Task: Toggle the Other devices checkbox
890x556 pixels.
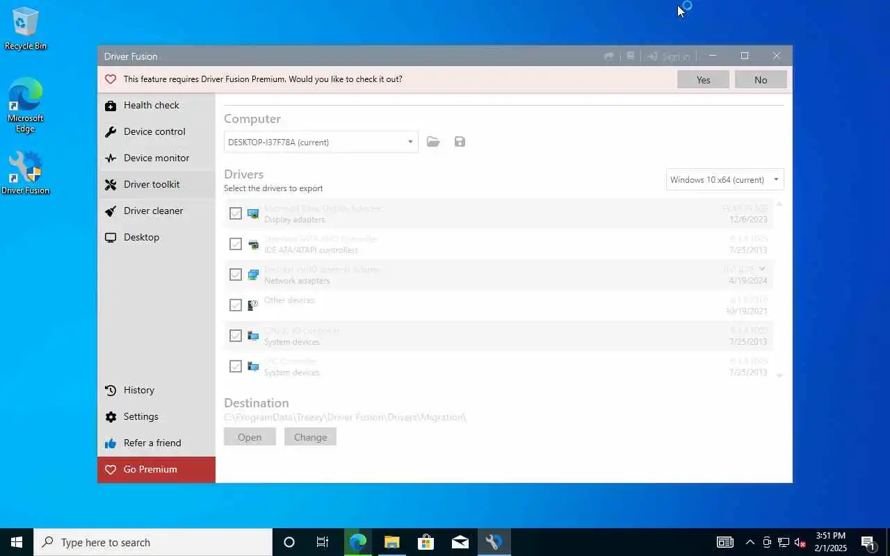Action: coord(236,305)
